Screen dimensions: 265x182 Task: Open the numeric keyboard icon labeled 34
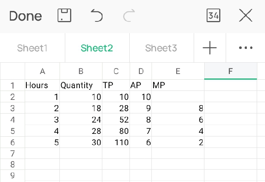pyautogui.click(x=214, y=16)
